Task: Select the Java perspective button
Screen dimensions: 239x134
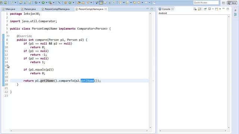Action: coord(232,3)
